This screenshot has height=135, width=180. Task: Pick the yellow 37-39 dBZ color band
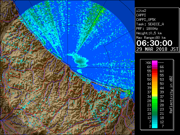point(155,92)
